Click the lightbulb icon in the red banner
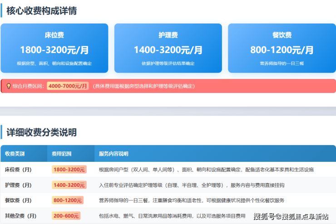 coord(8,86)
